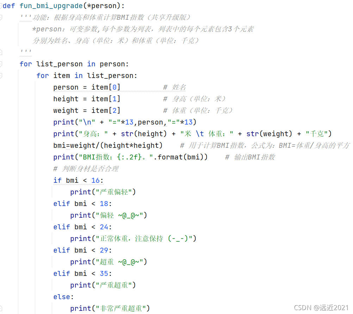Click print("正常体重，注意保持 (-_-)") statement
This screenshot has width=353, height=314.
click(133, 238)
